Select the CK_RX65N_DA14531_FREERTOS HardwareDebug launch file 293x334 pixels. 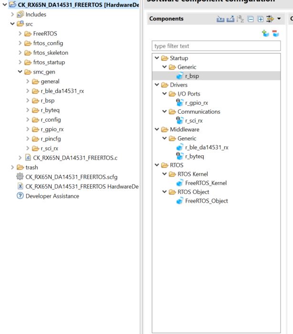[x=78, y=187]
